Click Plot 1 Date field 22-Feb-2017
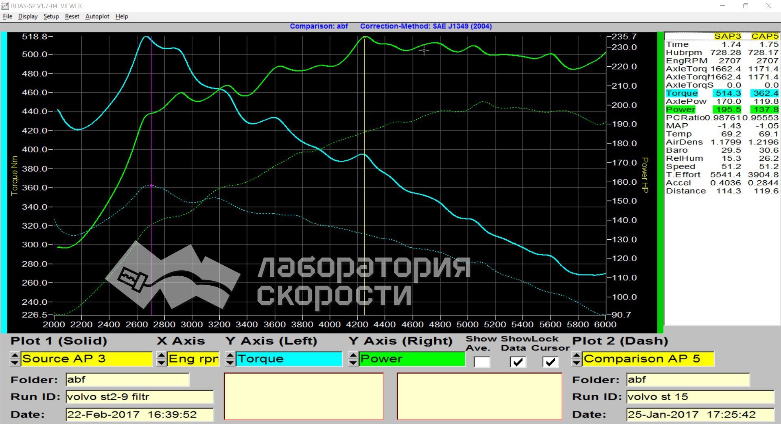This screenshot has width=781, height=424. (140, 415)
